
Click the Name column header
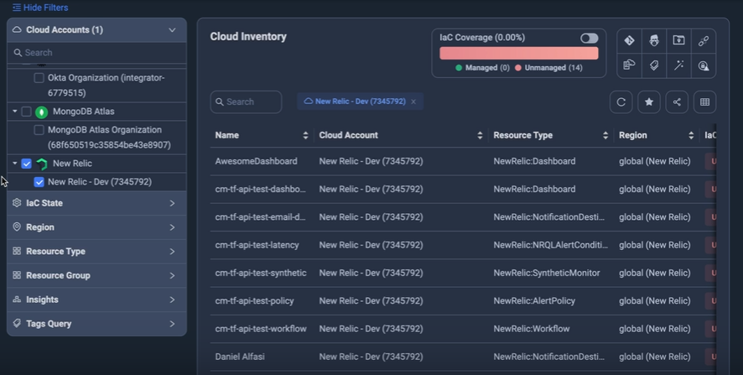coord(227,136)
